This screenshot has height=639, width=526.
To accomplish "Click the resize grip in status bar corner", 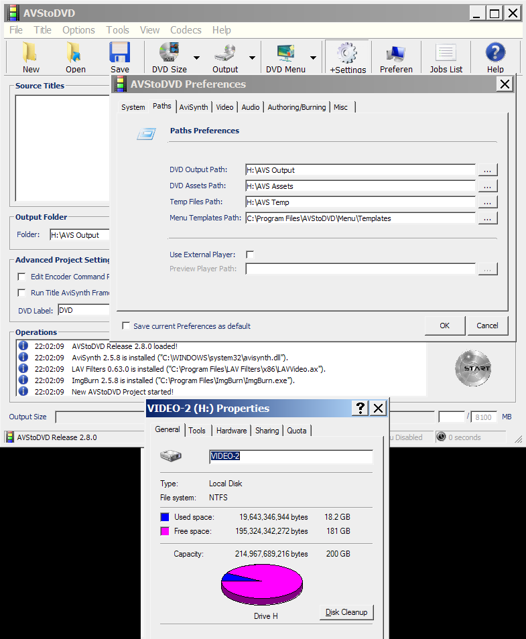I will coord(518,439).
